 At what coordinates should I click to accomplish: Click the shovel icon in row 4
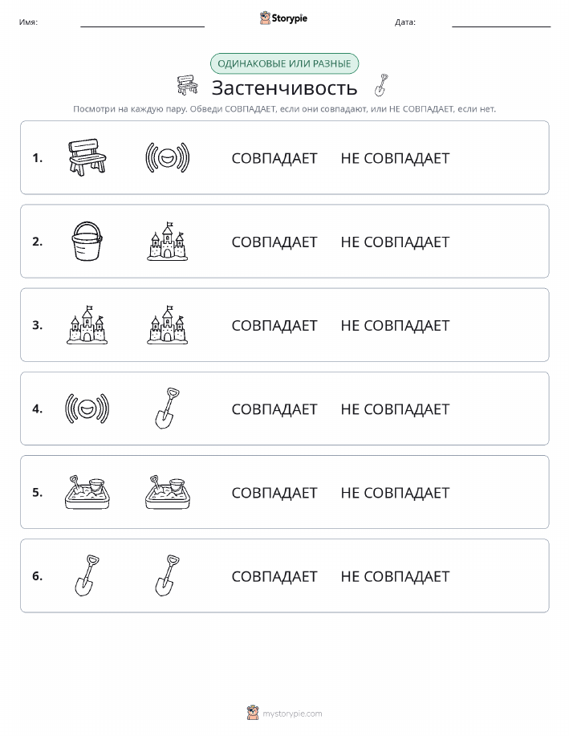coord(168,408)
